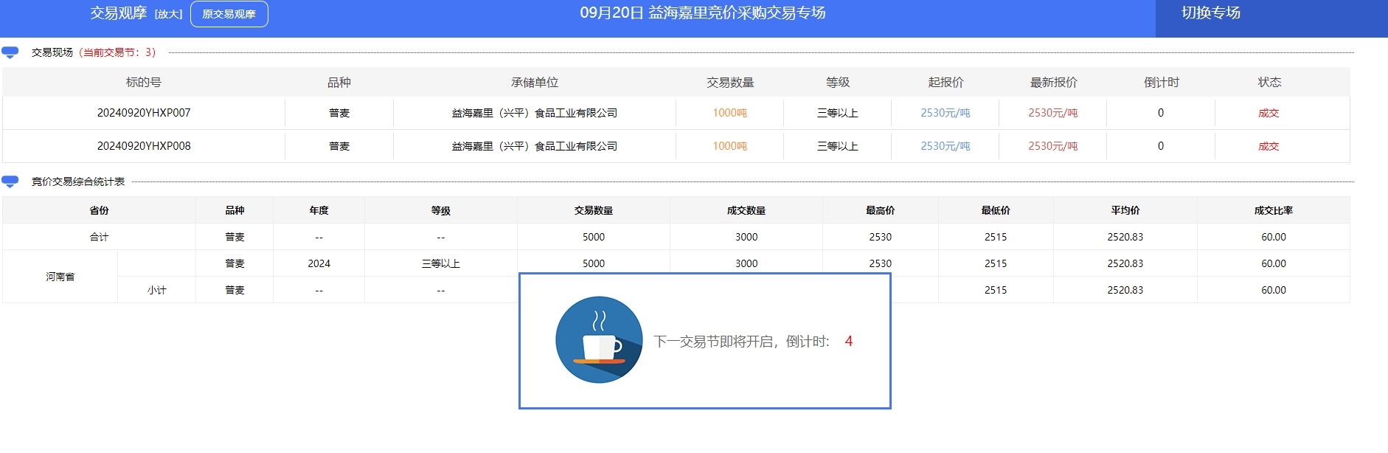Click the 成交 status for lot YHXP007

tap(1269, 113)
